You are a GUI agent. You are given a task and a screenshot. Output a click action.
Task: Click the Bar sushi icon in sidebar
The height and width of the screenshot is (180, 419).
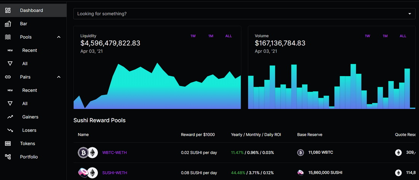point(8,24)
